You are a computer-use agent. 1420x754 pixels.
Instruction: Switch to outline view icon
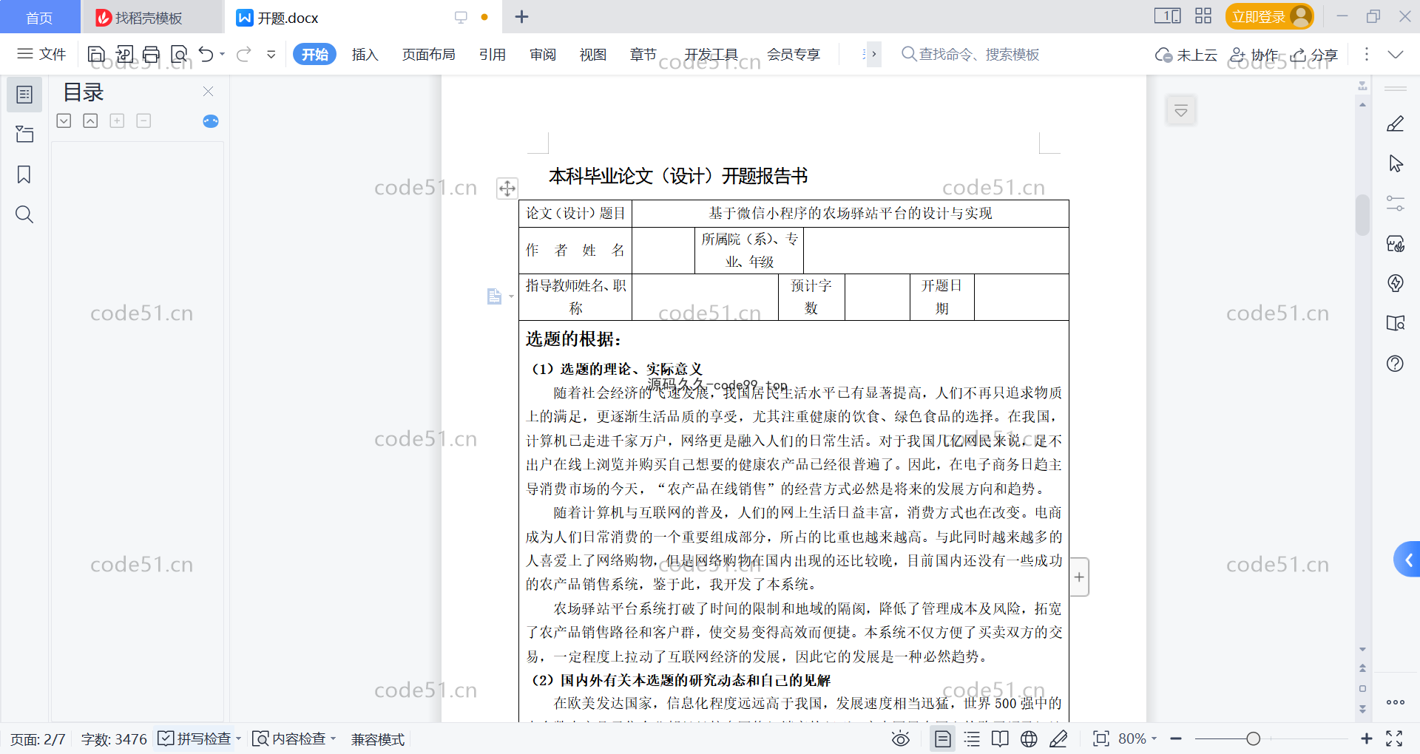tap(973, 738)
